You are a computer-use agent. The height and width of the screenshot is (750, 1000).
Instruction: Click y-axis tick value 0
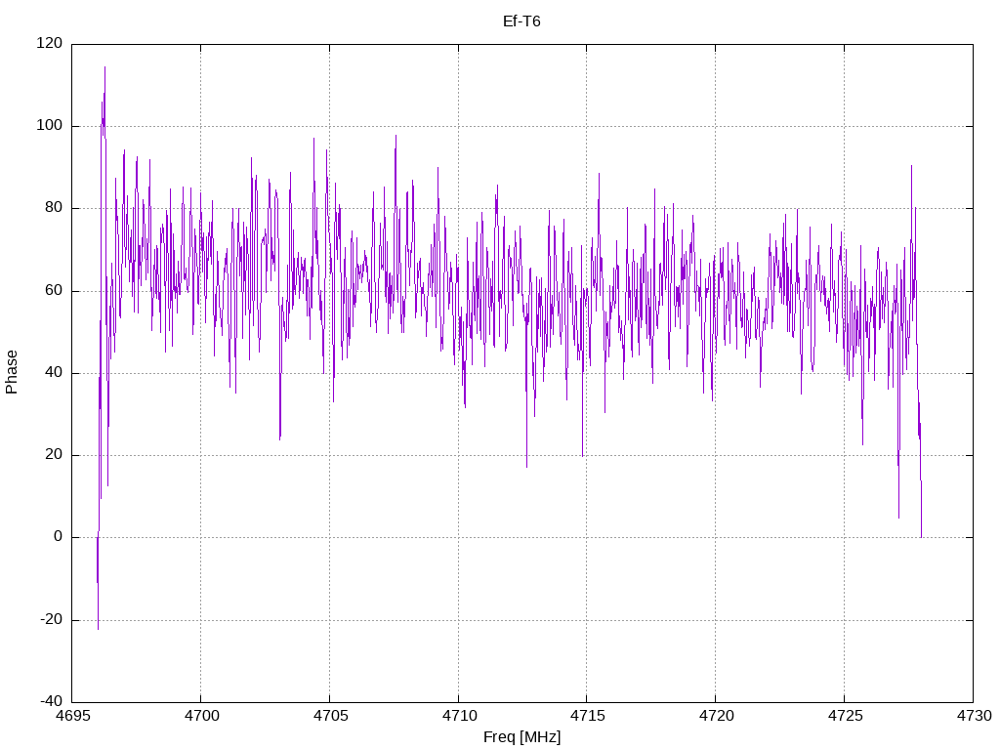[58, 537]
